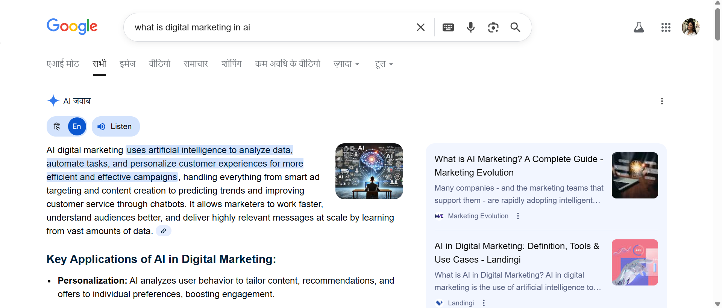Open AI answer three-dot options menu

click(662, 101)
